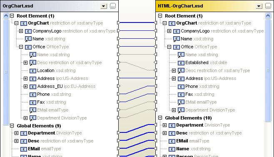This screenshot has height=157, width=274.
Task: Click left connector beside Address_EU row
Action: pyautogui.click(x=119, y=86)
